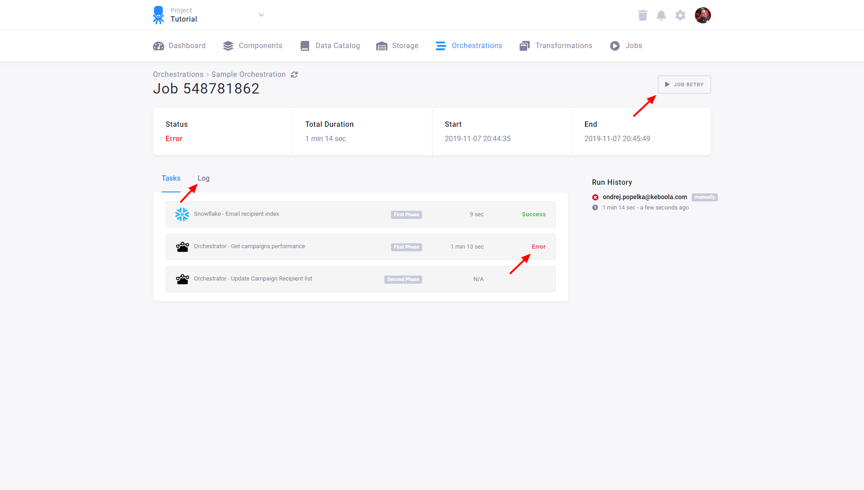The height and width of the screenshot is (490, 864).
Task: Open the Dashboard via its speedometer icon
Action: pos(158,45)
